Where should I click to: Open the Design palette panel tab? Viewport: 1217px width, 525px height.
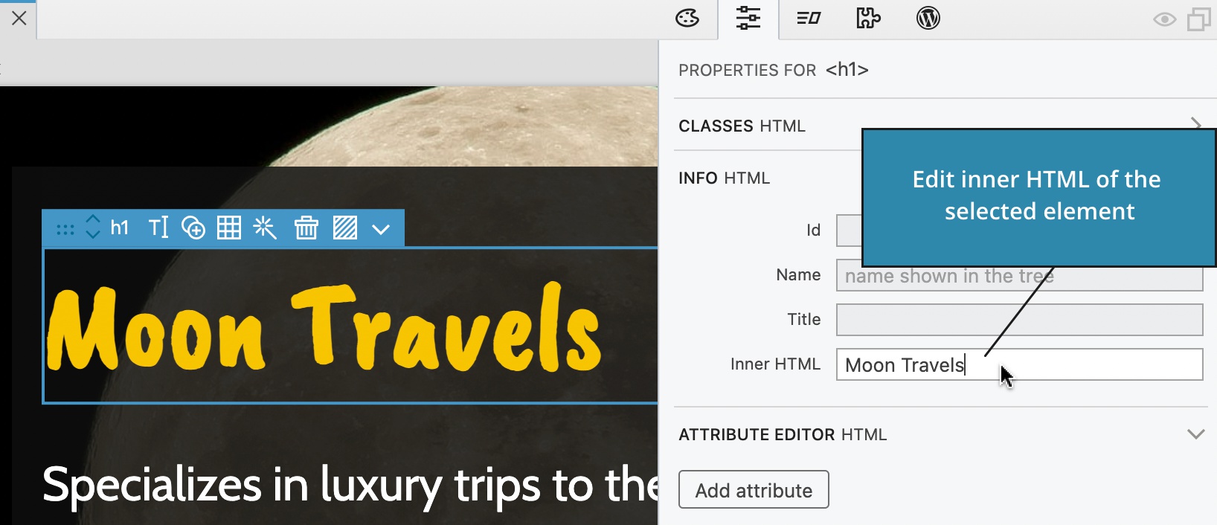pos(687,19)
